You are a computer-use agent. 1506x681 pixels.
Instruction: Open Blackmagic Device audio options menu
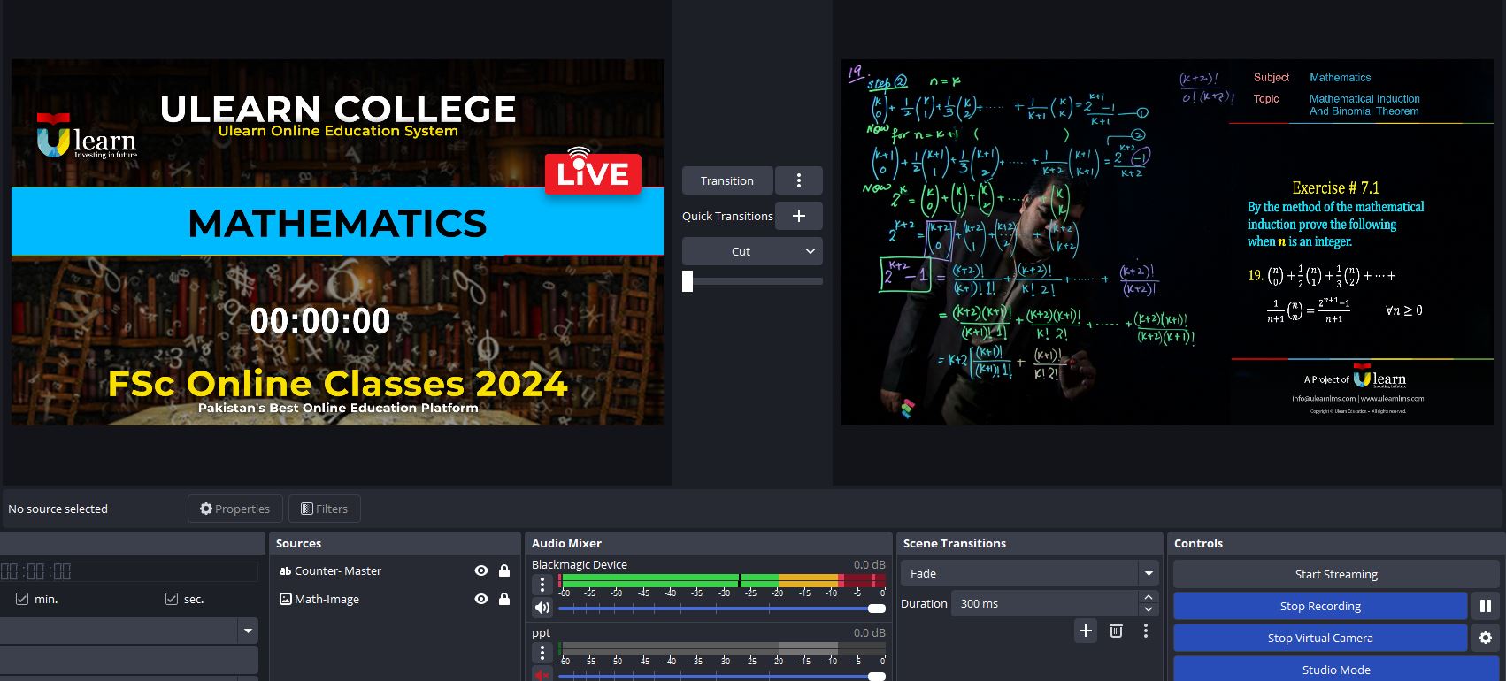click(542, 585)
